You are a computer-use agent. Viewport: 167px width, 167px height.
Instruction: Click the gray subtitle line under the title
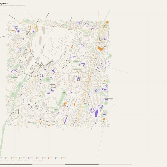click(x=13, y=6)
